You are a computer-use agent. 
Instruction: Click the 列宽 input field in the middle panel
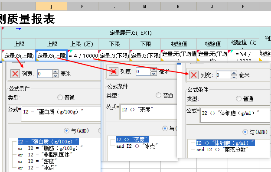143,71
